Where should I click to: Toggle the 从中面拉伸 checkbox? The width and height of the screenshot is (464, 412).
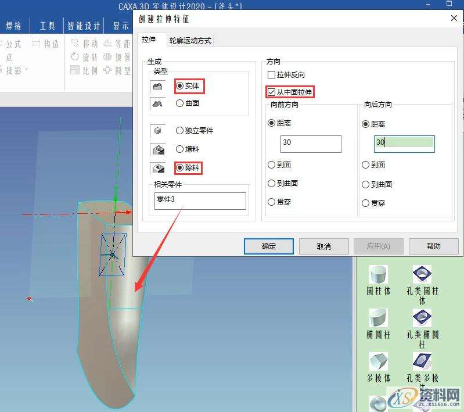point(271,92)
